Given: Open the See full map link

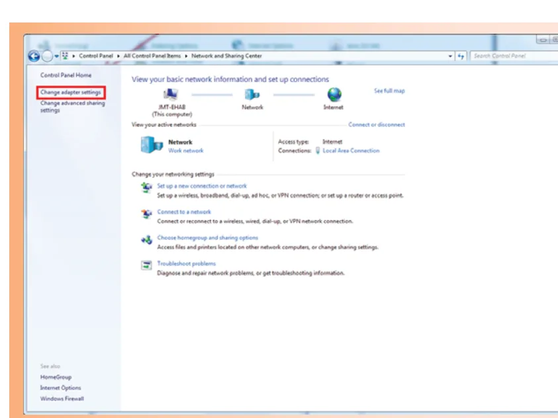Looking at the screenshot, I should pos(389,91).
